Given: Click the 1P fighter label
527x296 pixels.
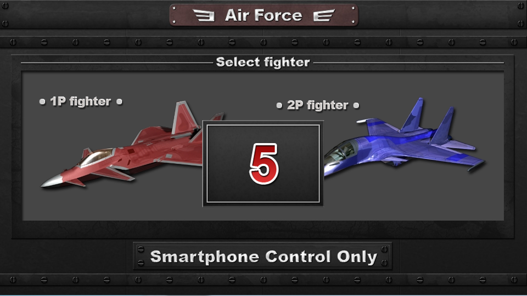Looking at the screenshot, I should click(x=81, y=101).
